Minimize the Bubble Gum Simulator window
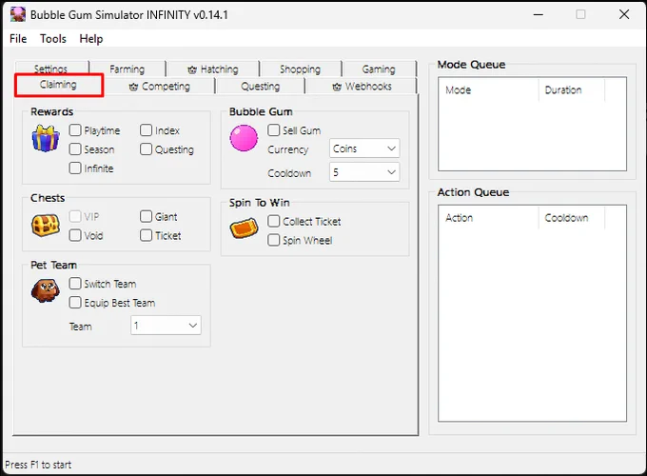Viewport: 647px width, 476px height. coord(539,14)
